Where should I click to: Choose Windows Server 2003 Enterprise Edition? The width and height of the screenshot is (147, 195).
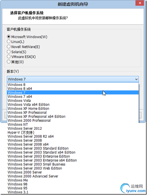point(73,156)
